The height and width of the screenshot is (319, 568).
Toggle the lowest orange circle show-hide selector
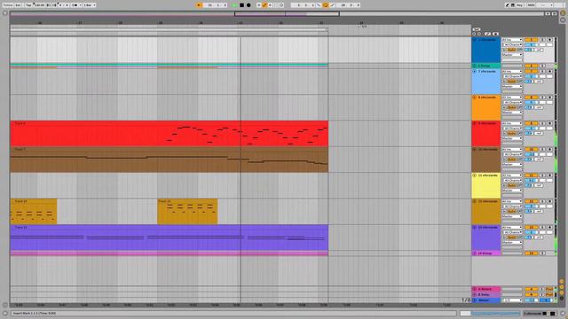click(x=562, y=292)
